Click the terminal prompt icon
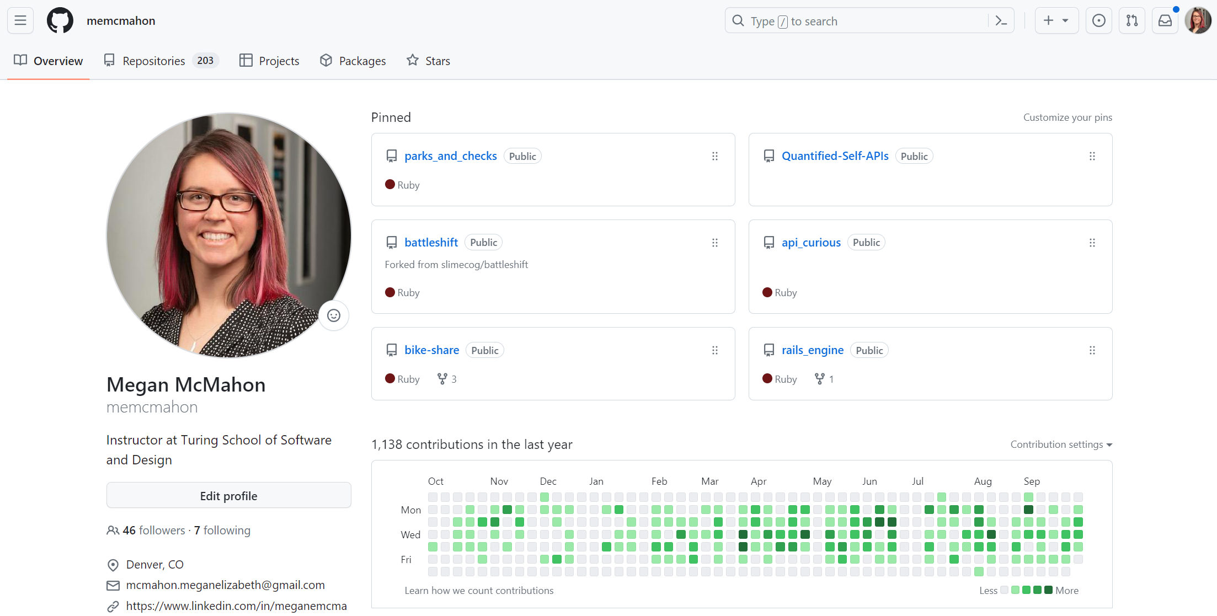 pyautogui.click(x=1002, y=21)
